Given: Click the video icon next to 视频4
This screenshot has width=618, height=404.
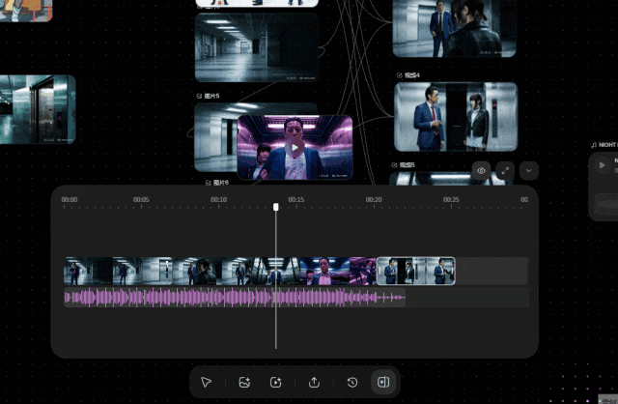Looking at the screenshot, I should tap(400, 75).
